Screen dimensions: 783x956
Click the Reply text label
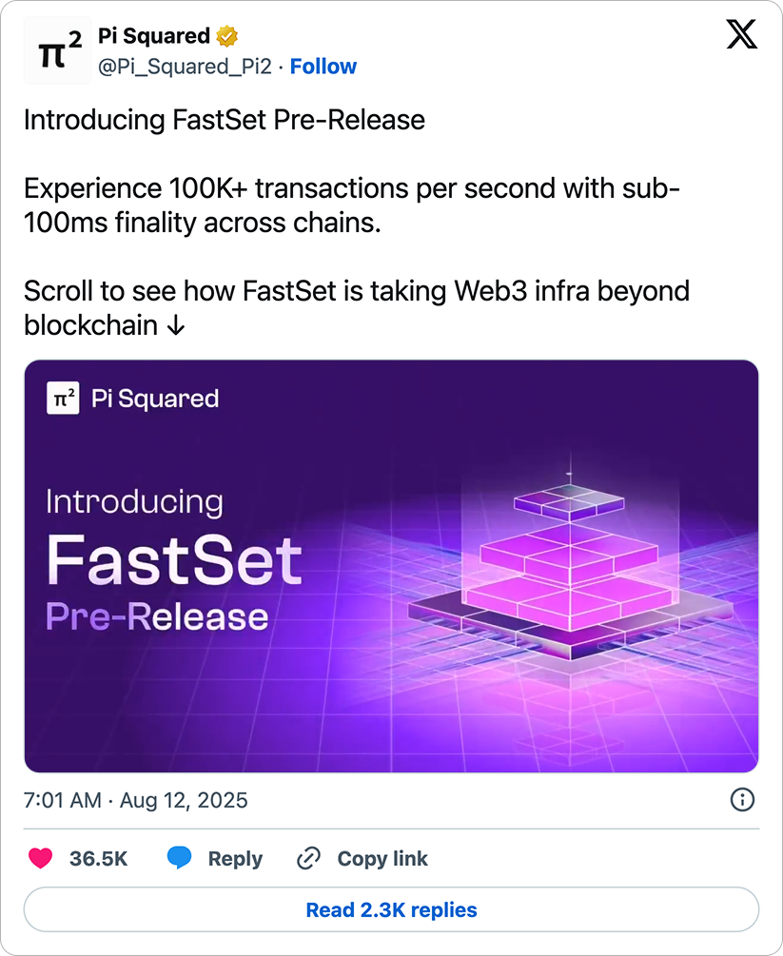tap(235, 858)
